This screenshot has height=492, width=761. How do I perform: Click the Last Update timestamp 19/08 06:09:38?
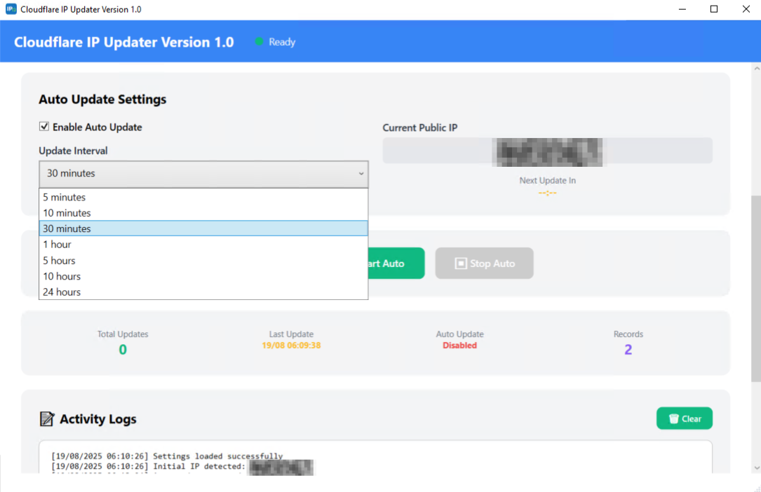point(291,346)
